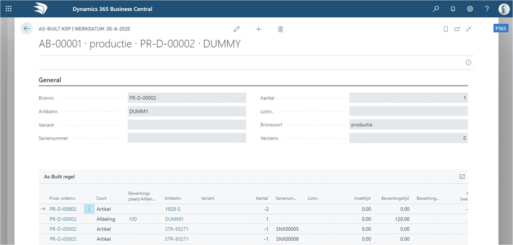Image resolution: width=513 pixels, height=245 pixels.
Task: Sort by Prod.-ordernr. column header
Action: [63, 198]
